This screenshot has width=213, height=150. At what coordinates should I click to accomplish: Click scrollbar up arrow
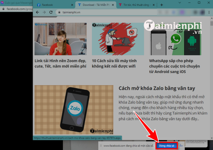pyautogui.click(x=212, y=18)
